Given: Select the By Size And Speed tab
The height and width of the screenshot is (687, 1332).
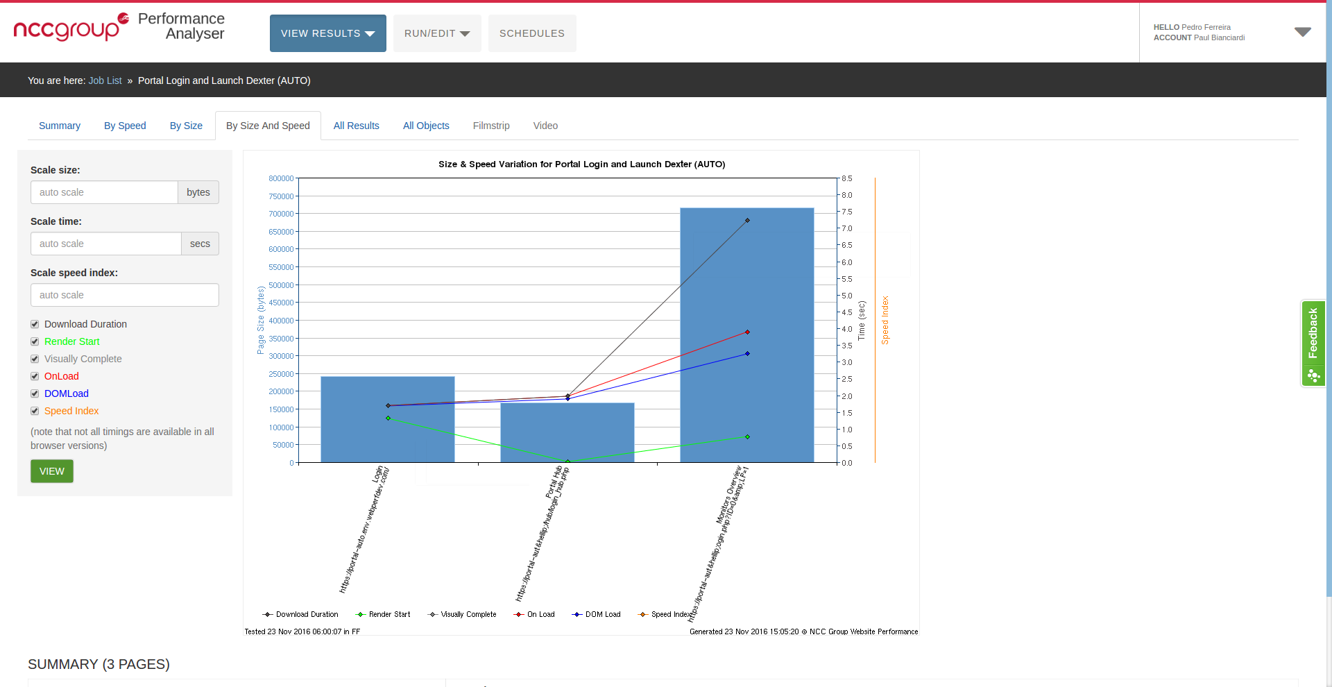Looking at the screenshot, I should pos(268,126).
